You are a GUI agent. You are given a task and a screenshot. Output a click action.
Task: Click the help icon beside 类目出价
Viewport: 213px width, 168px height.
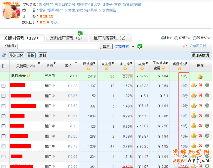pos(28,76)
